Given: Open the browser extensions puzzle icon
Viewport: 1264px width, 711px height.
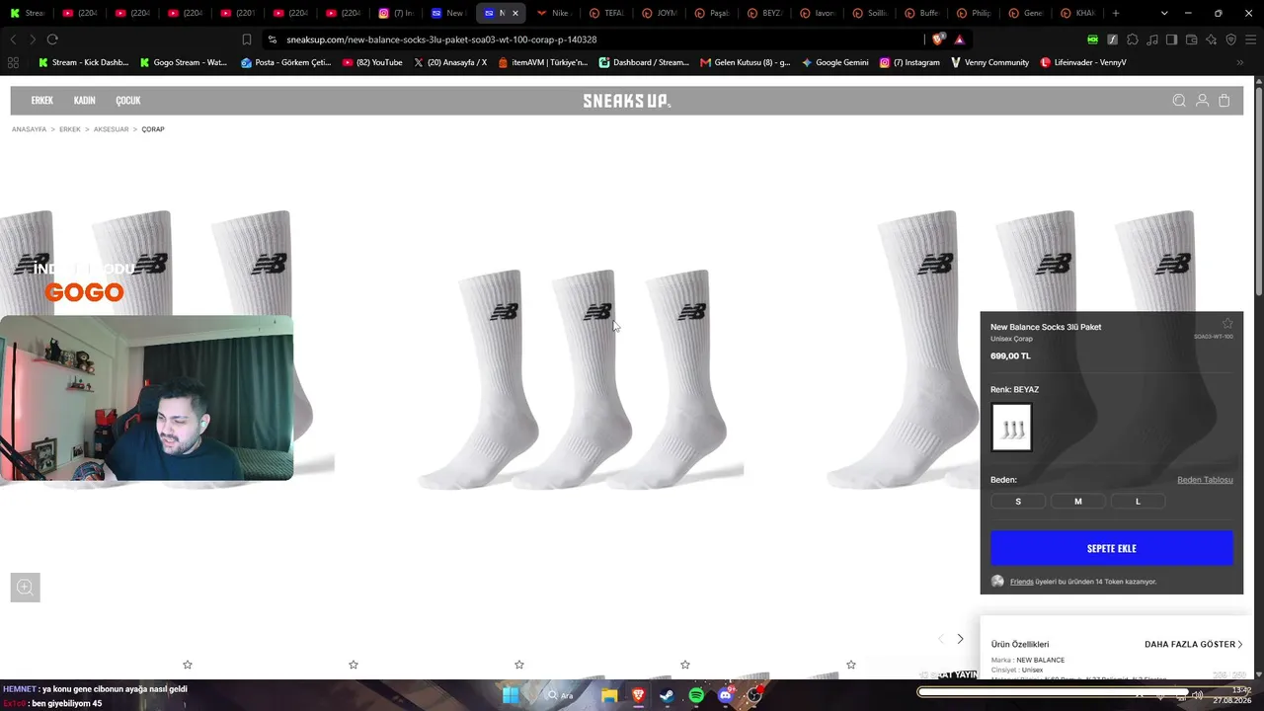Looking at the screenshot, I should [x=1133, y=39].
